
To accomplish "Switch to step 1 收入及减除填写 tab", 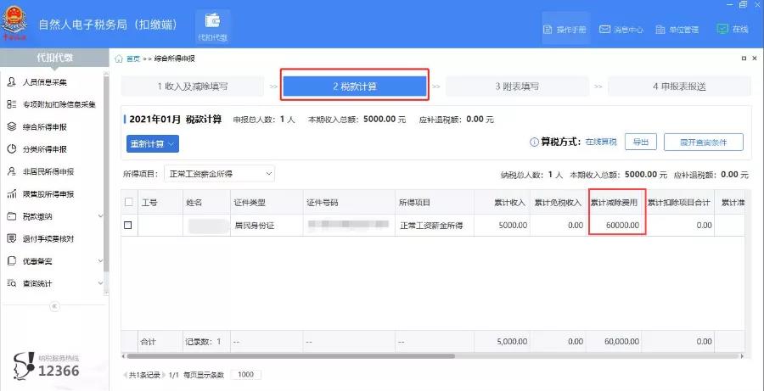I will (193, 87).
